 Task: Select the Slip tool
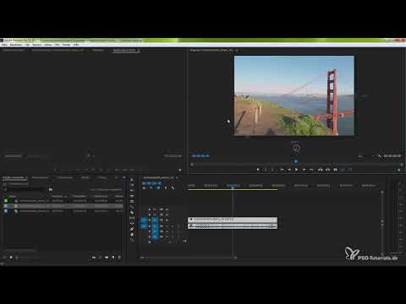pos(132,213)
